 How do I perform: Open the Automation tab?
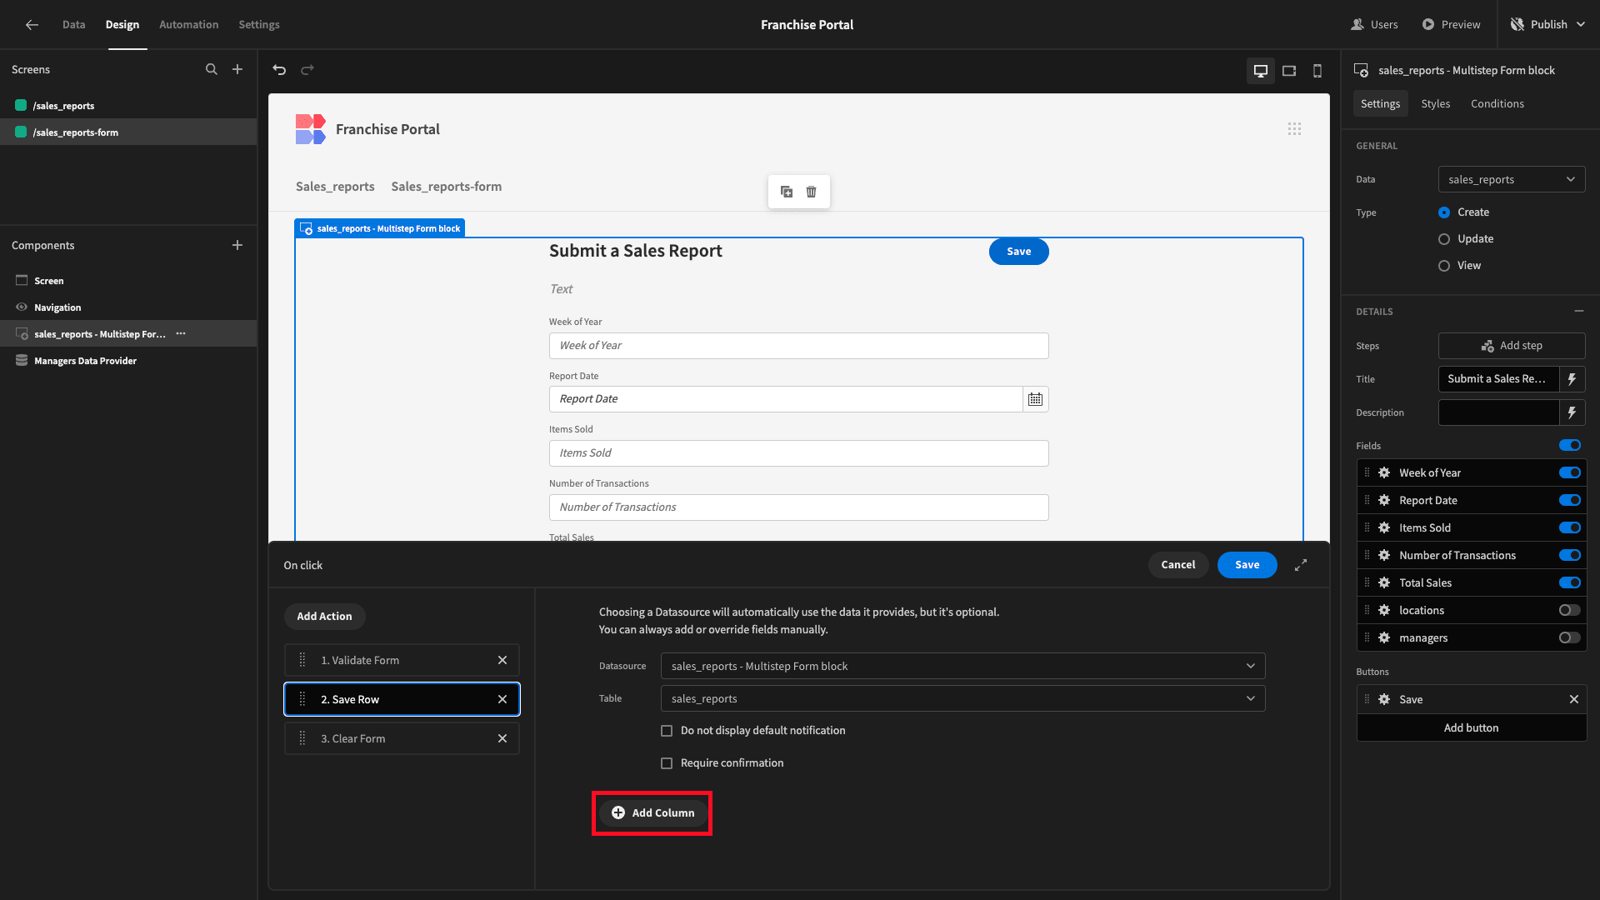[x=189, y=25]
